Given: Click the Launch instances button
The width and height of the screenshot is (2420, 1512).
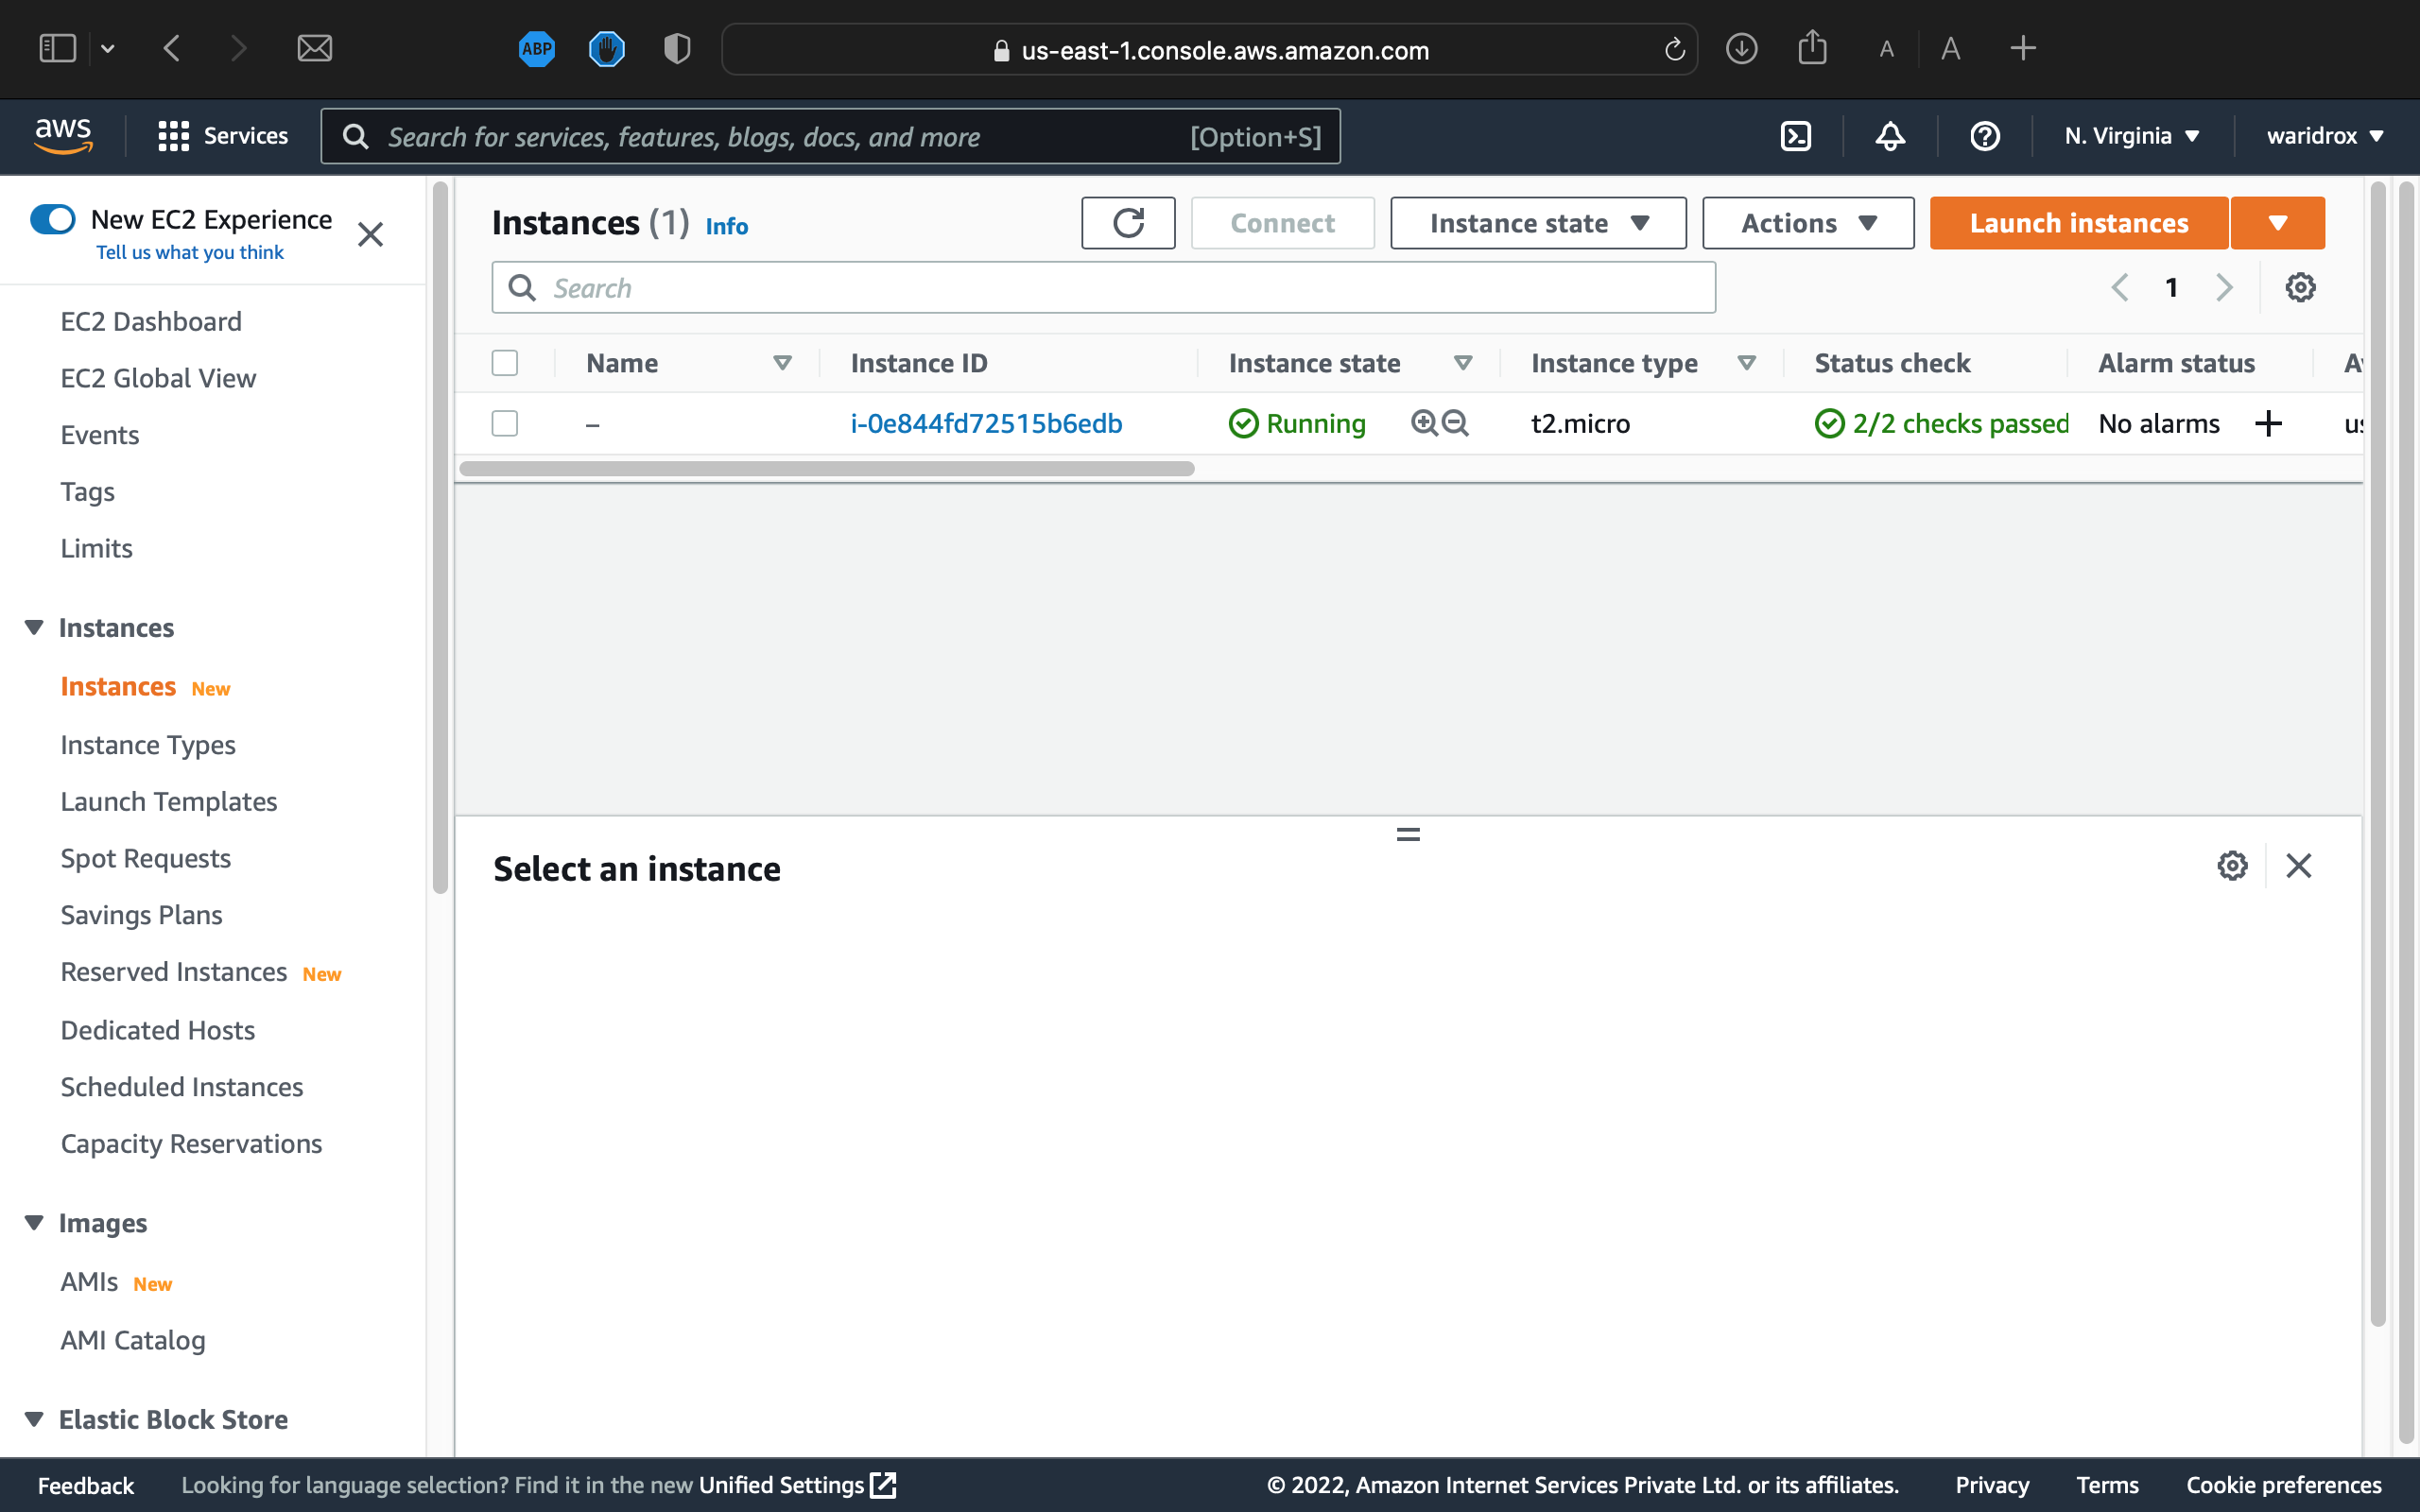Looking at the screenshot, I should point(2078,222).
